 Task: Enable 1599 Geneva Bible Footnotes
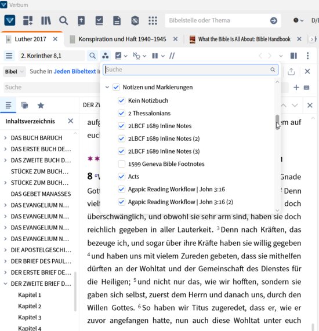pyautogui.click(x=121, y=164)
